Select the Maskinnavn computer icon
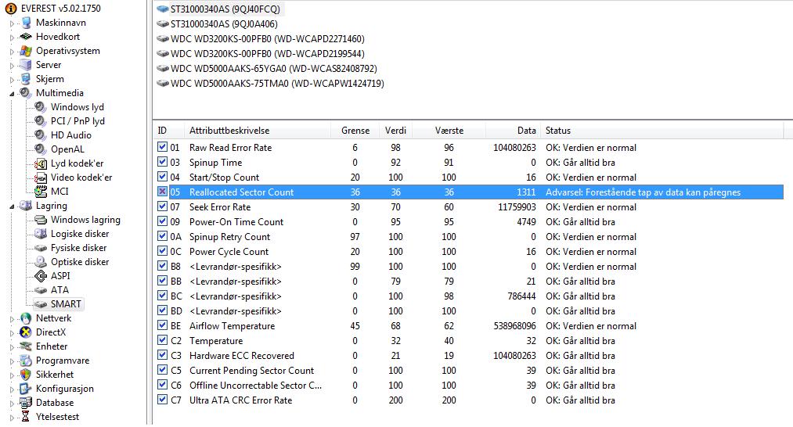 (x=27, y=23)
